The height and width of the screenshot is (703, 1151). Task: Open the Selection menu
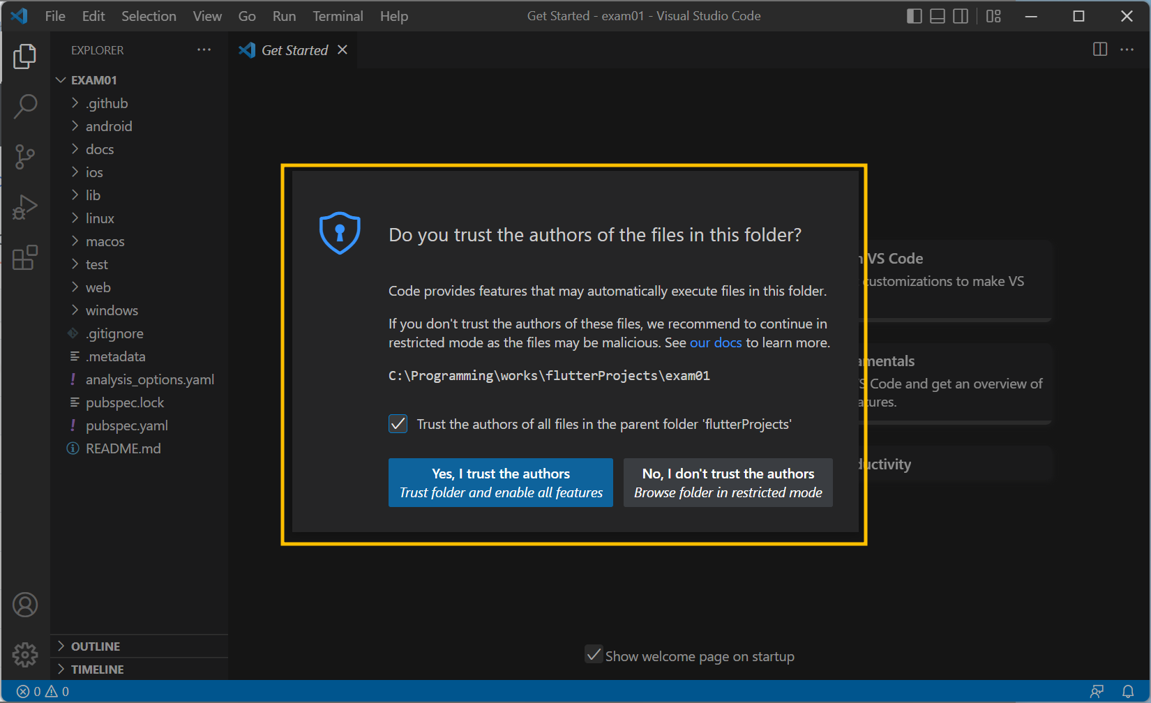(x=149, y=16)
